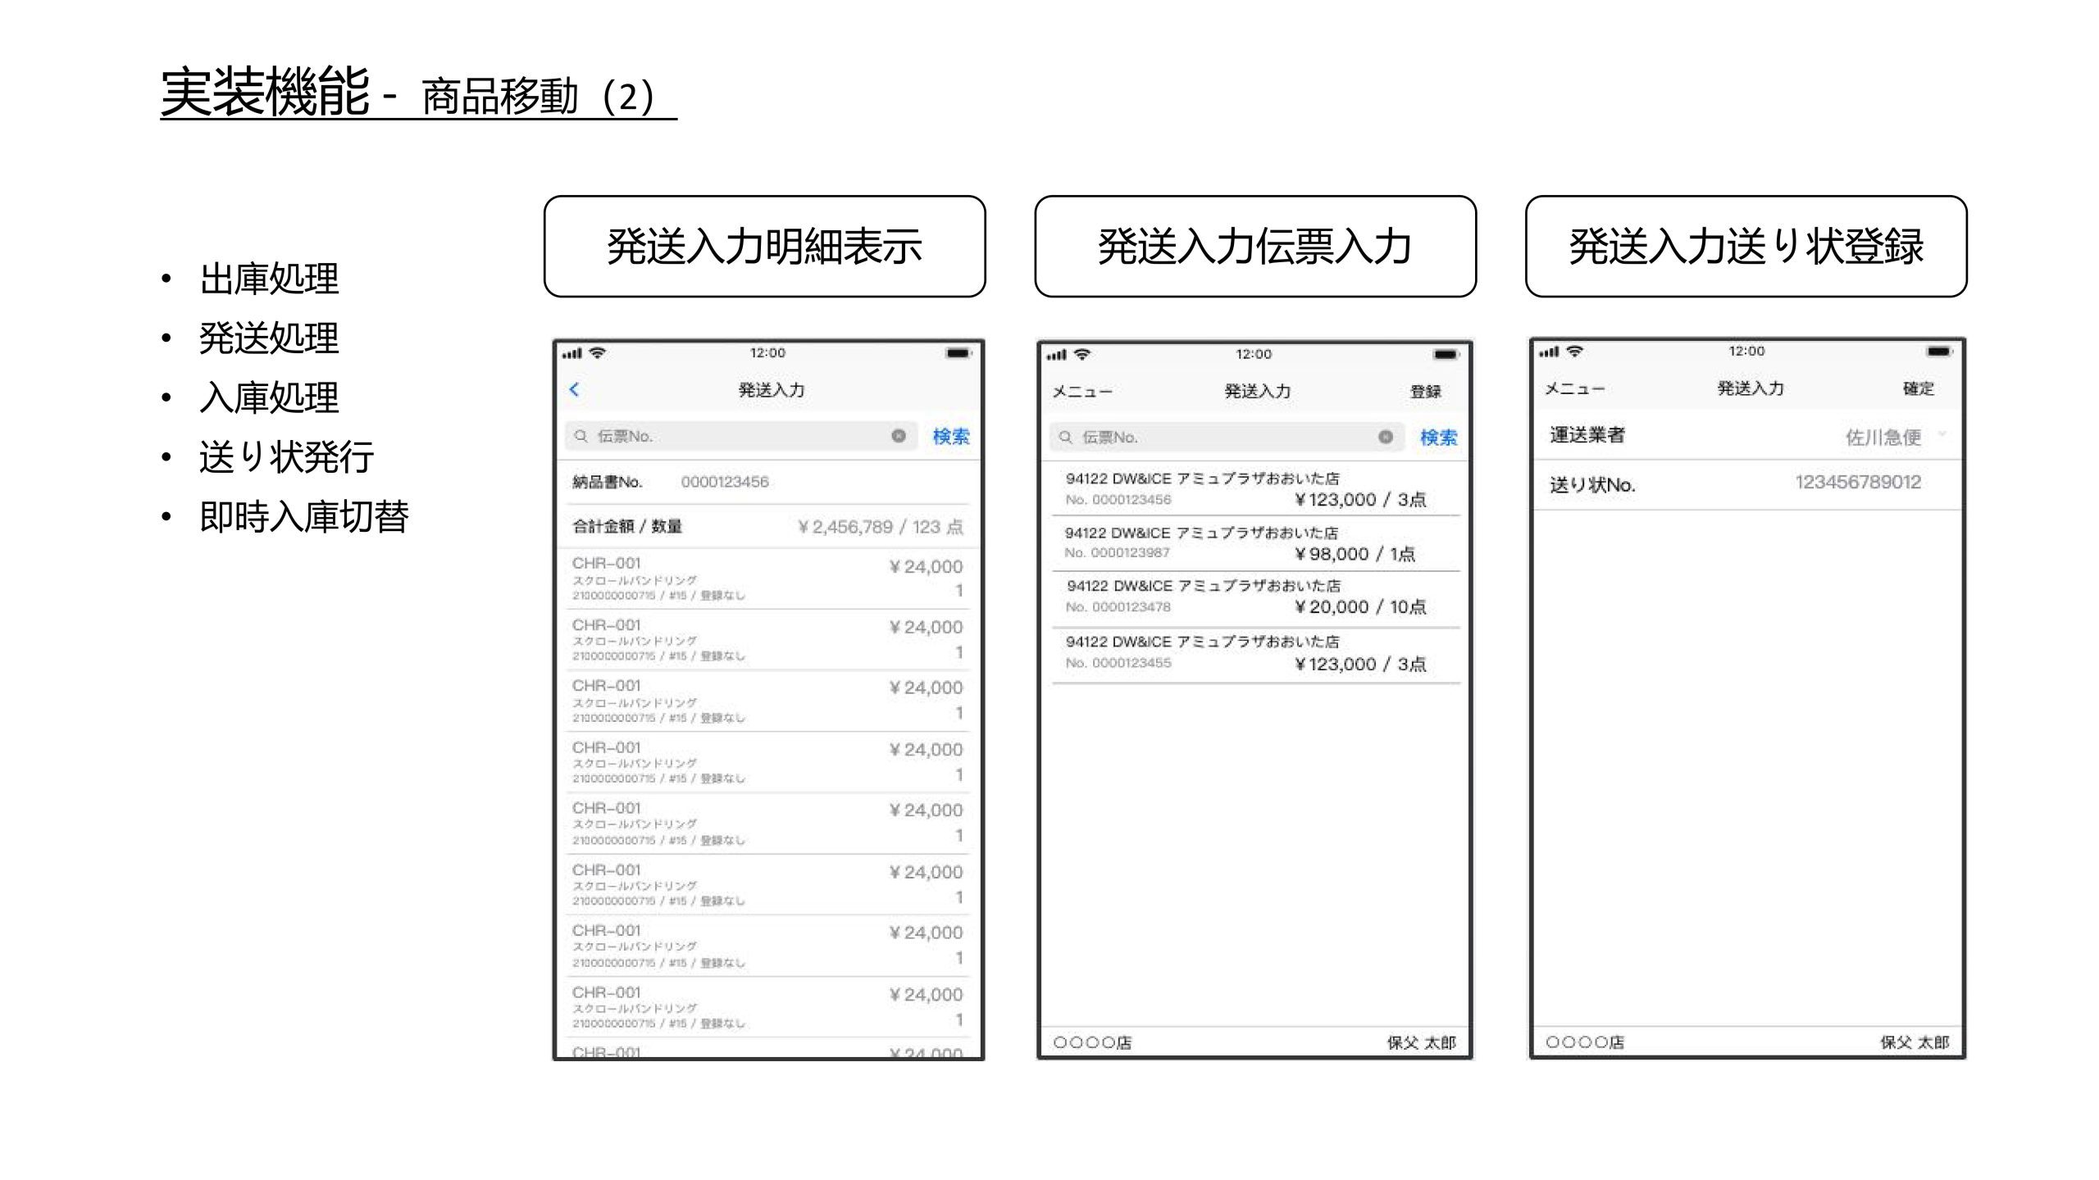Tap the back chevron in first phone
Image resolution: width=2099 pixels, height=1180 pixels.
[x=574, y=390]
